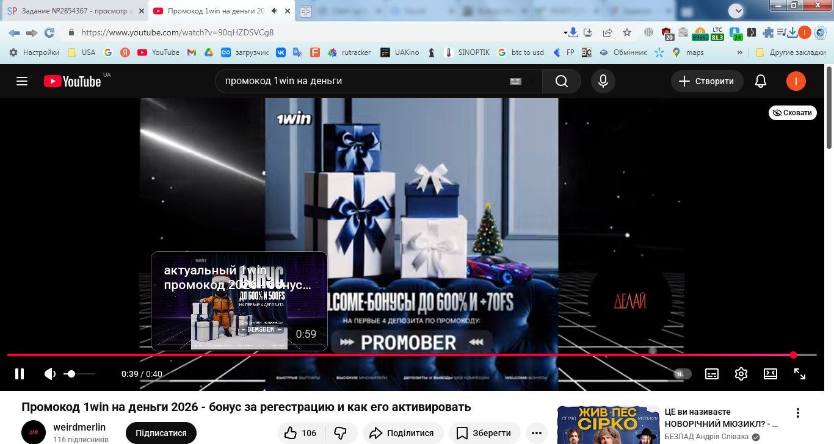This screenshot has width=834, height=444.
Task: Click the Створити button
Action: point(707,81)
